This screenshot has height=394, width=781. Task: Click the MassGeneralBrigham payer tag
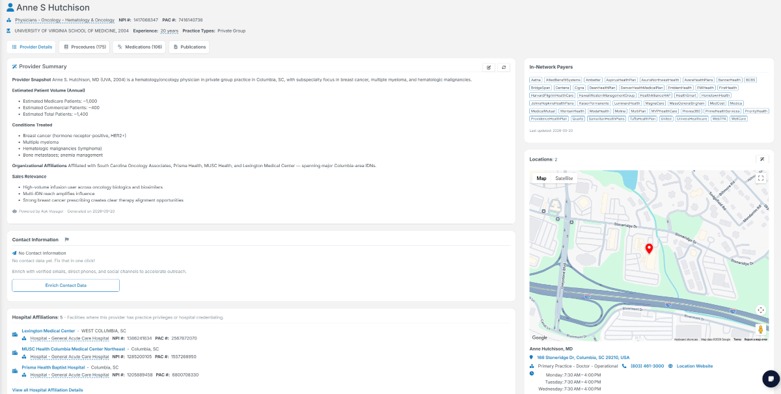tap(687, 103)
